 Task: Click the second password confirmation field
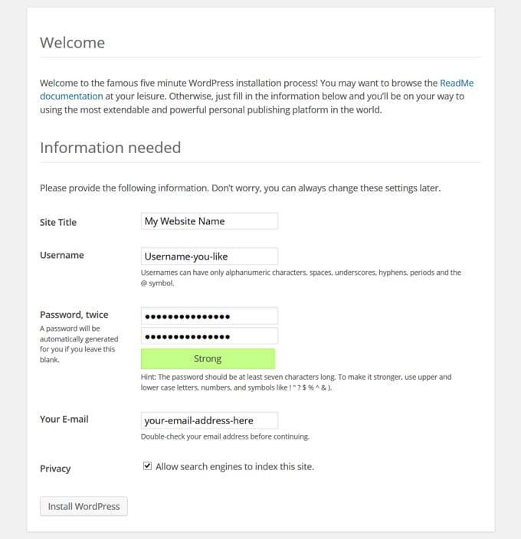click(209, 336)
